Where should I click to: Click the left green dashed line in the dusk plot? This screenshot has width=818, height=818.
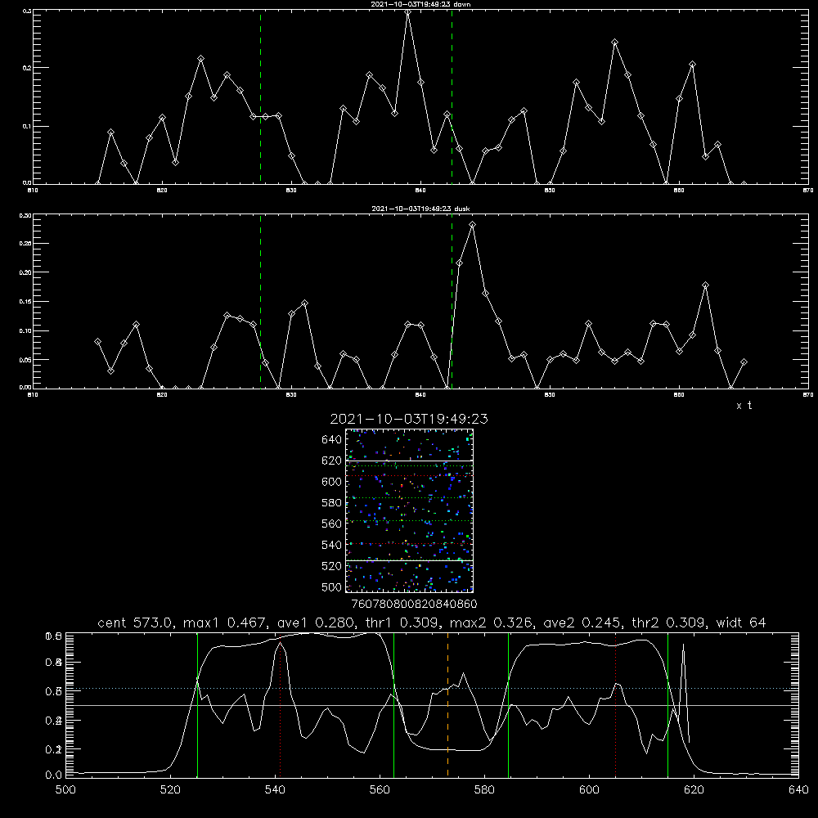pyautogui.click(x=260, y=302)
